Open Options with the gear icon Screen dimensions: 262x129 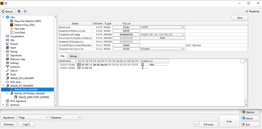click(251, 112)
